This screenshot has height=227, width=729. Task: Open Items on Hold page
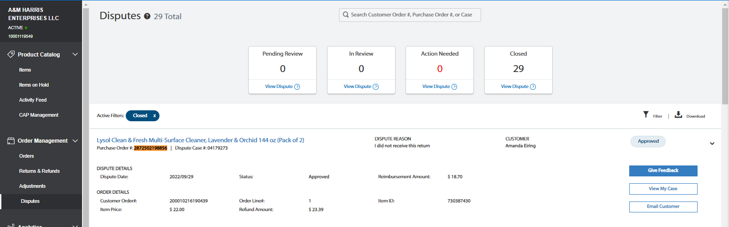[34, 85]
